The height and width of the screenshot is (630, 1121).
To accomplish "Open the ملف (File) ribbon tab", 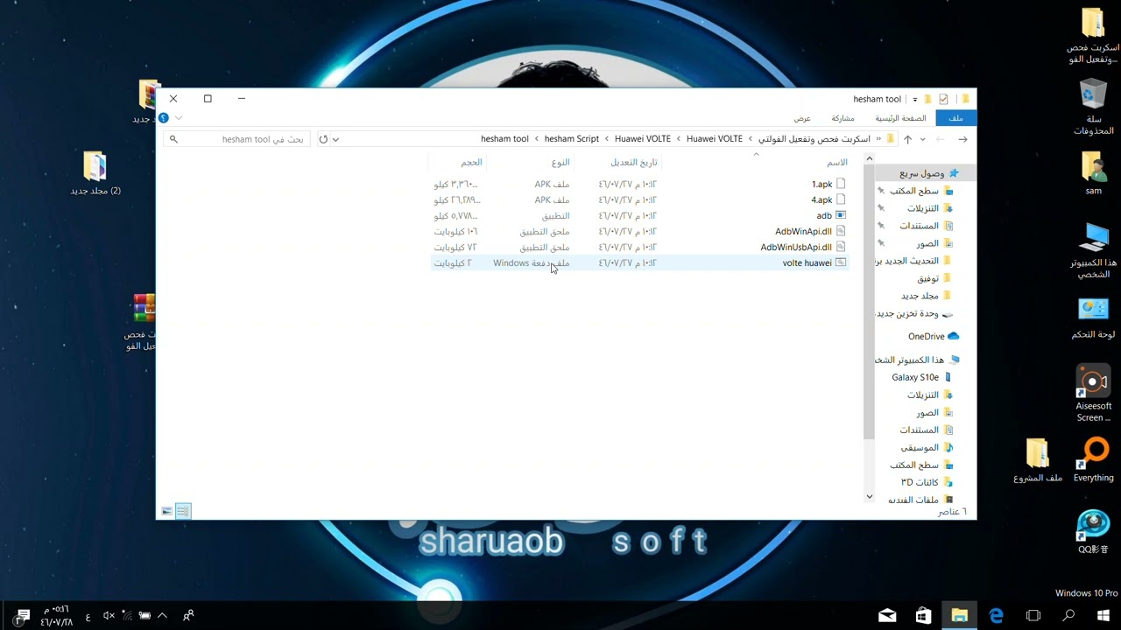I will tap(955, 118).
